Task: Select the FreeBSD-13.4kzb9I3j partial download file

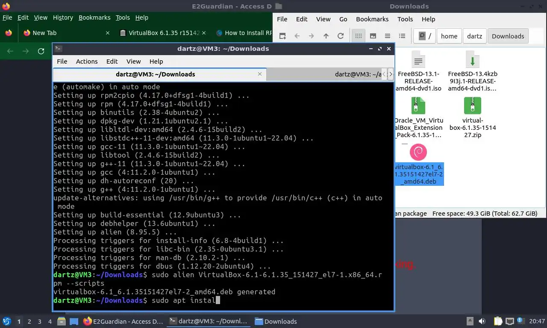Action: pyautogui.click(x=473, y=60)
